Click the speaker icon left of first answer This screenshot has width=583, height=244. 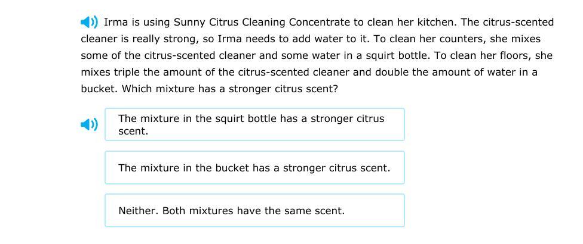click(x=89, y=124)
